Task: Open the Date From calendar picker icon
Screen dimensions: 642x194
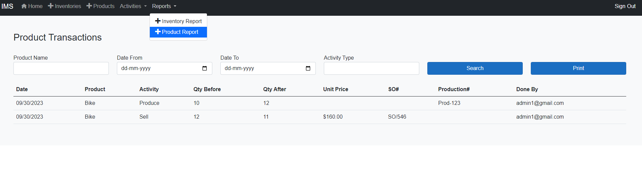Action: click(x=205, y=68)
